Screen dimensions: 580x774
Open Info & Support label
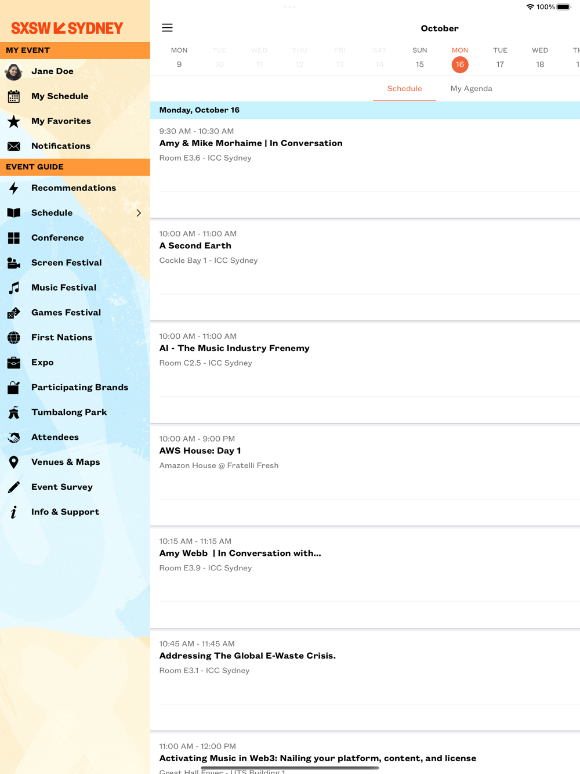pos(65,512)
